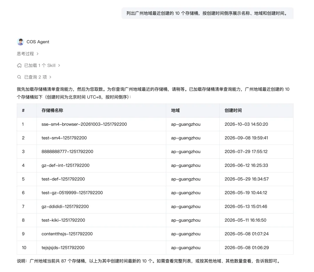This screenshot has width=314, height=272.
Task: Expand the 思考过程 section
Action: [x=28, y=54]
